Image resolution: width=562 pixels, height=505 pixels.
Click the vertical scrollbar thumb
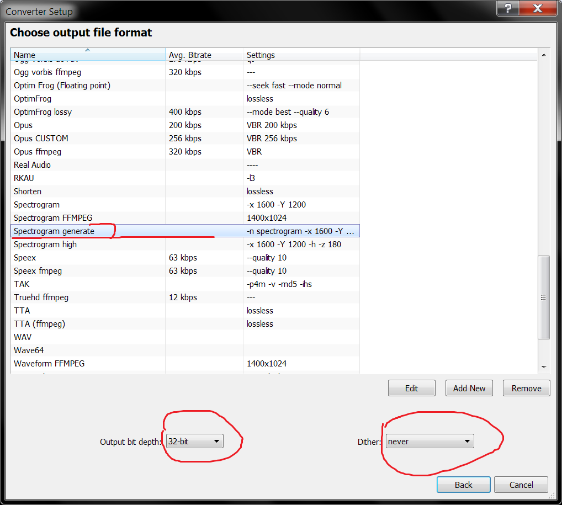[544, 297]
